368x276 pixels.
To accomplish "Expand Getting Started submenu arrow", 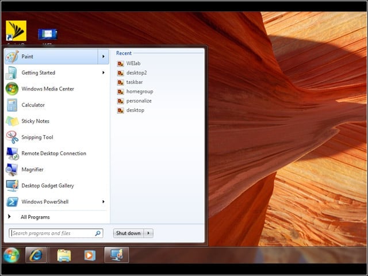I will (103, 73).
